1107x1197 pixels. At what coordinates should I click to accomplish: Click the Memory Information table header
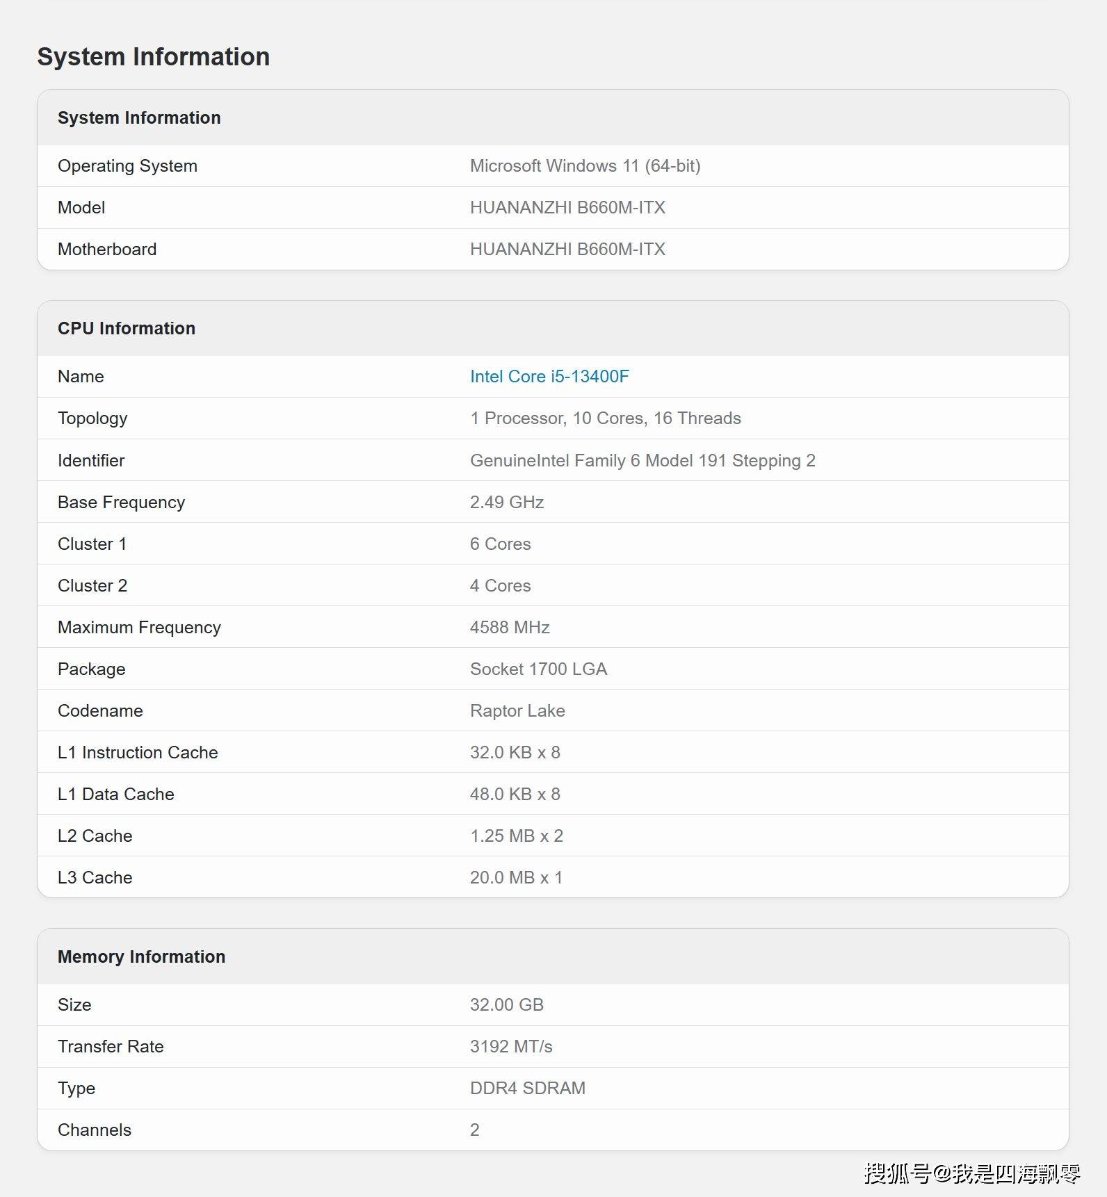[141, 957]
